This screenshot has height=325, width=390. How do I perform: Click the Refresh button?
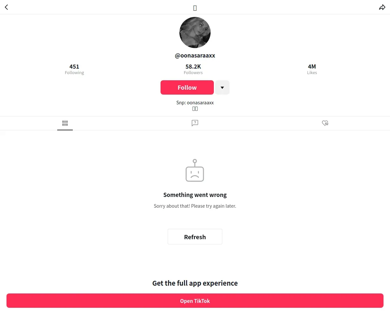195,237
